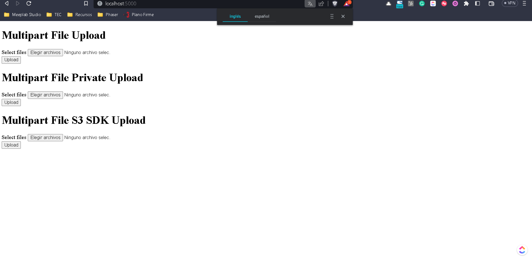The height and width of the screenshot is (272, 532).
Task: Click the Grammarly extension icon
Action: click(422, 4)
